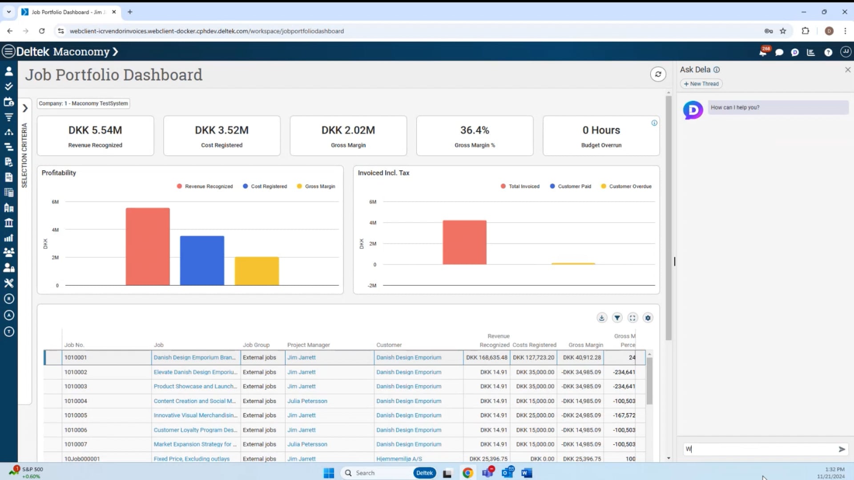Open the Windows Start menu
The image size is (854, 480).
point(329,473)
